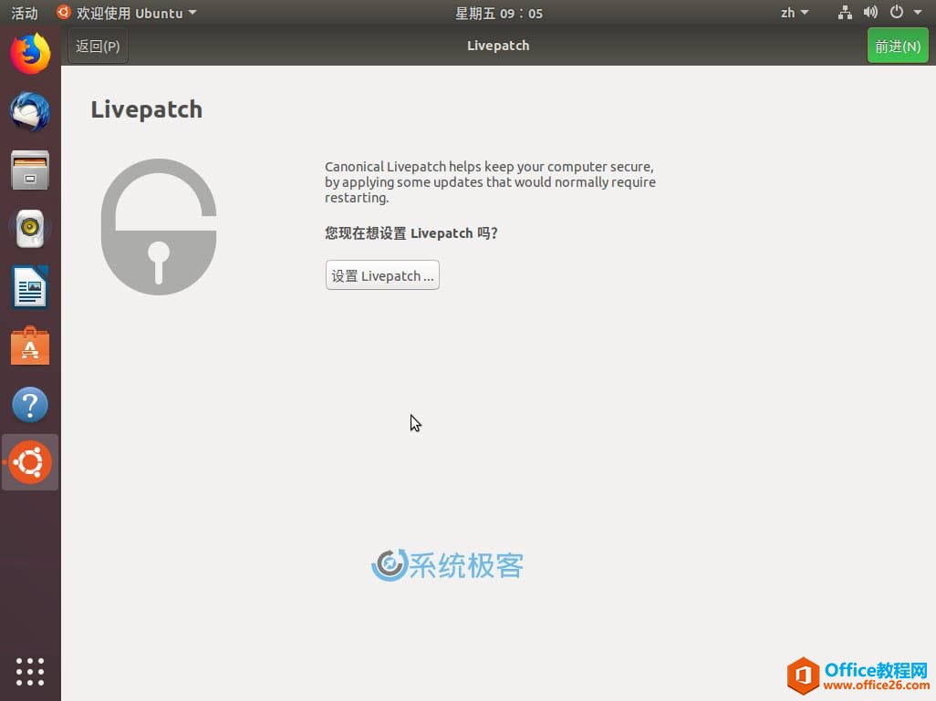Open the power icon menu
This screenshot has width=936, height=701.
tap(897, 12)
